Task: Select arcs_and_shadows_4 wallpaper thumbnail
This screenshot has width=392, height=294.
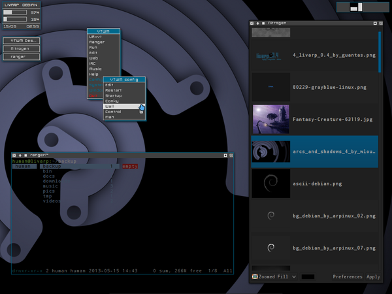Action: click(x=271, y=152)
